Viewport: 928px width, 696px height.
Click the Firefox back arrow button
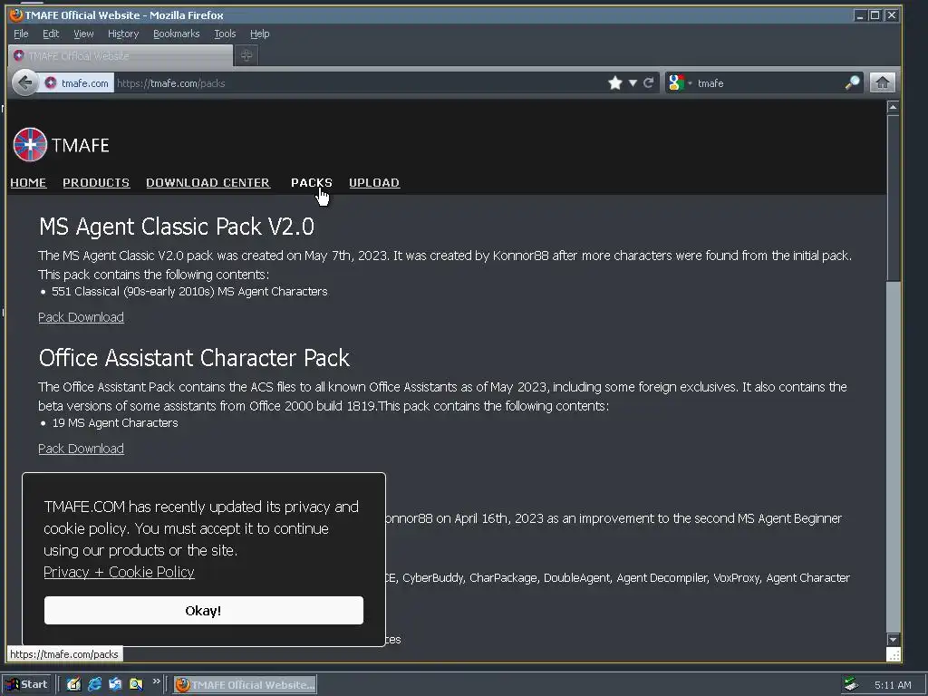tap(25, 82)
